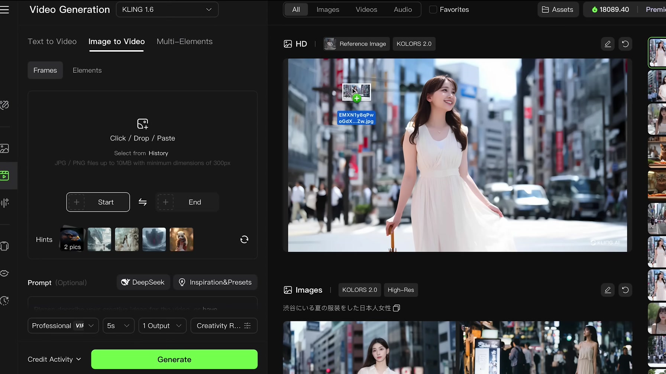The width and height of the screenshot is (666, 374).
Task: Open the large HD street woman image
Action: [x=458, y=155]
